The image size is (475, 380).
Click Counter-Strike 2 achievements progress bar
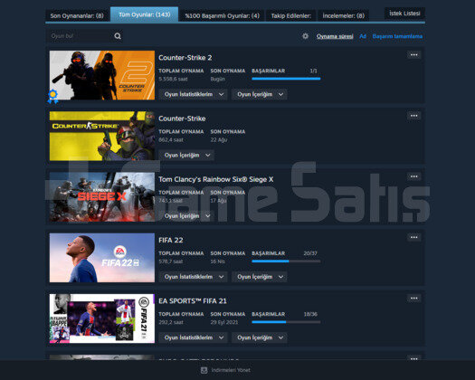(x=286, y=79)
